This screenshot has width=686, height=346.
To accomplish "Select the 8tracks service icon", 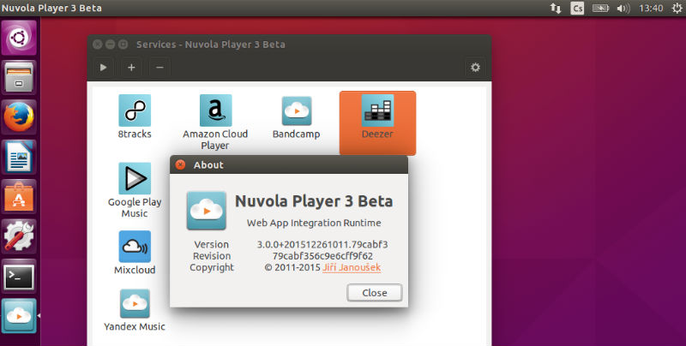I will pyautogui.click(x=135, y=110).
